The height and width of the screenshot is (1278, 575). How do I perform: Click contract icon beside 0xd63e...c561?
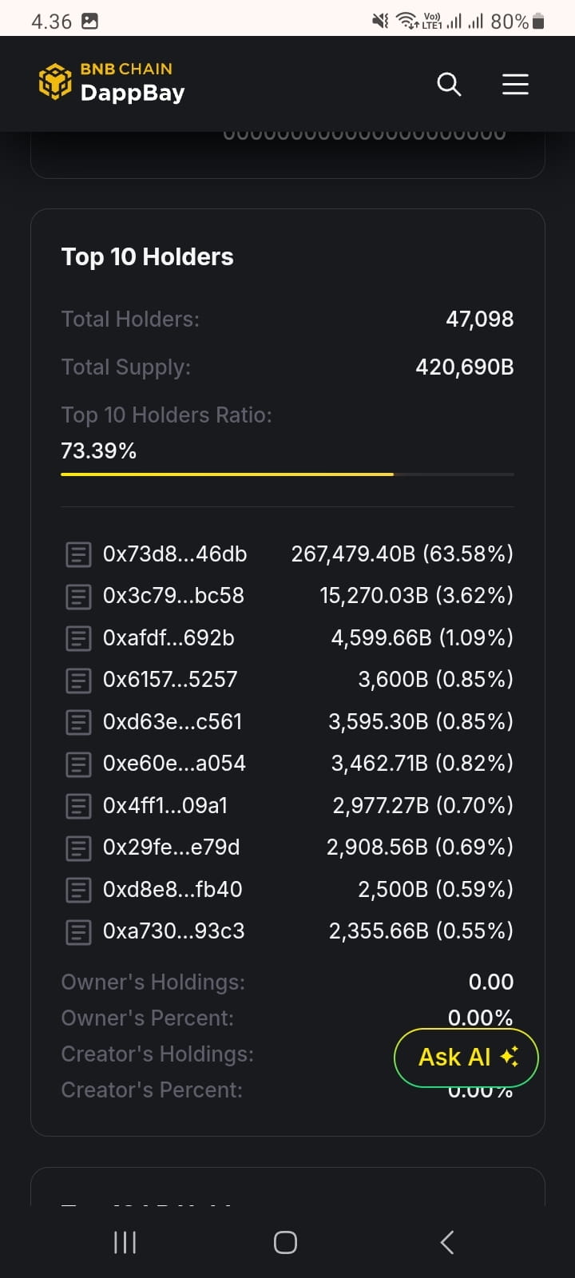click(78, 722)
